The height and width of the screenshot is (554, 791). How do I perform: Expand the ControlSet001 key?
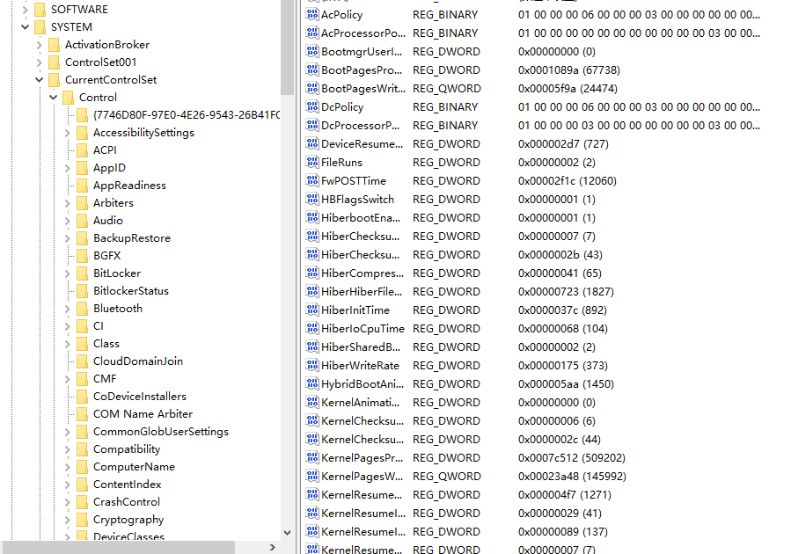[39, 62]
